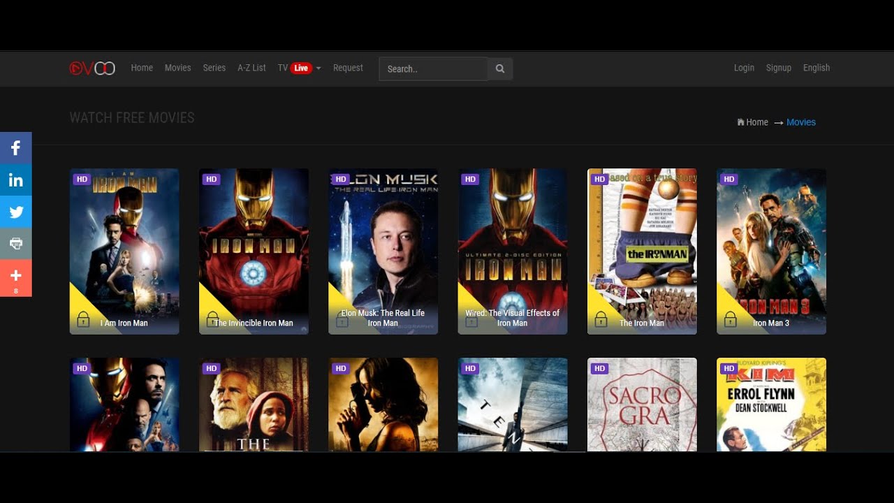Open the English language selector
This screenshot has width=894, height=503.
click(x=816, y=68)
